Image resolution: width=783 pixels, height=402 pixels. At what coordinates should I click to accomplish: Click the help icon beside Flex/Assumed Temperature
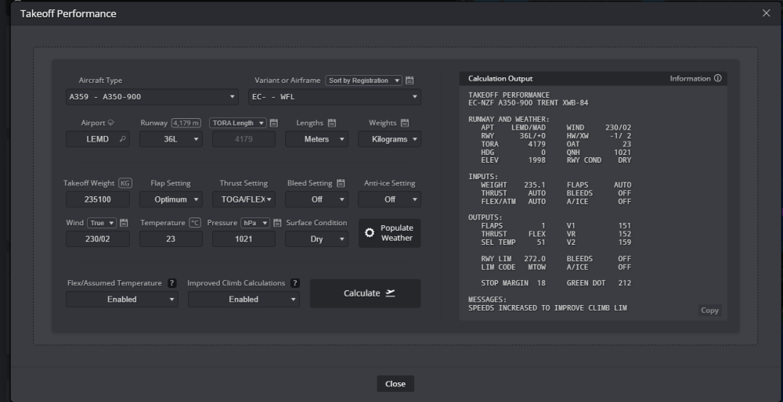[171, 283]
